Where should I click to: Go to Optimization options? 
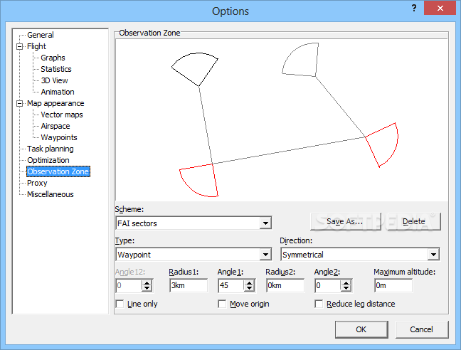48,161
